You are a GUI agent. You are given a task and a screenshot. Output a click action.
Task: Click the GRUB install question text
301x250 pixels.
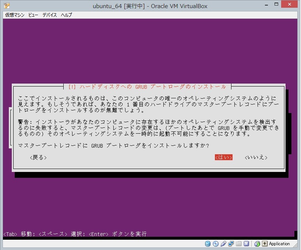pos(113,145)
